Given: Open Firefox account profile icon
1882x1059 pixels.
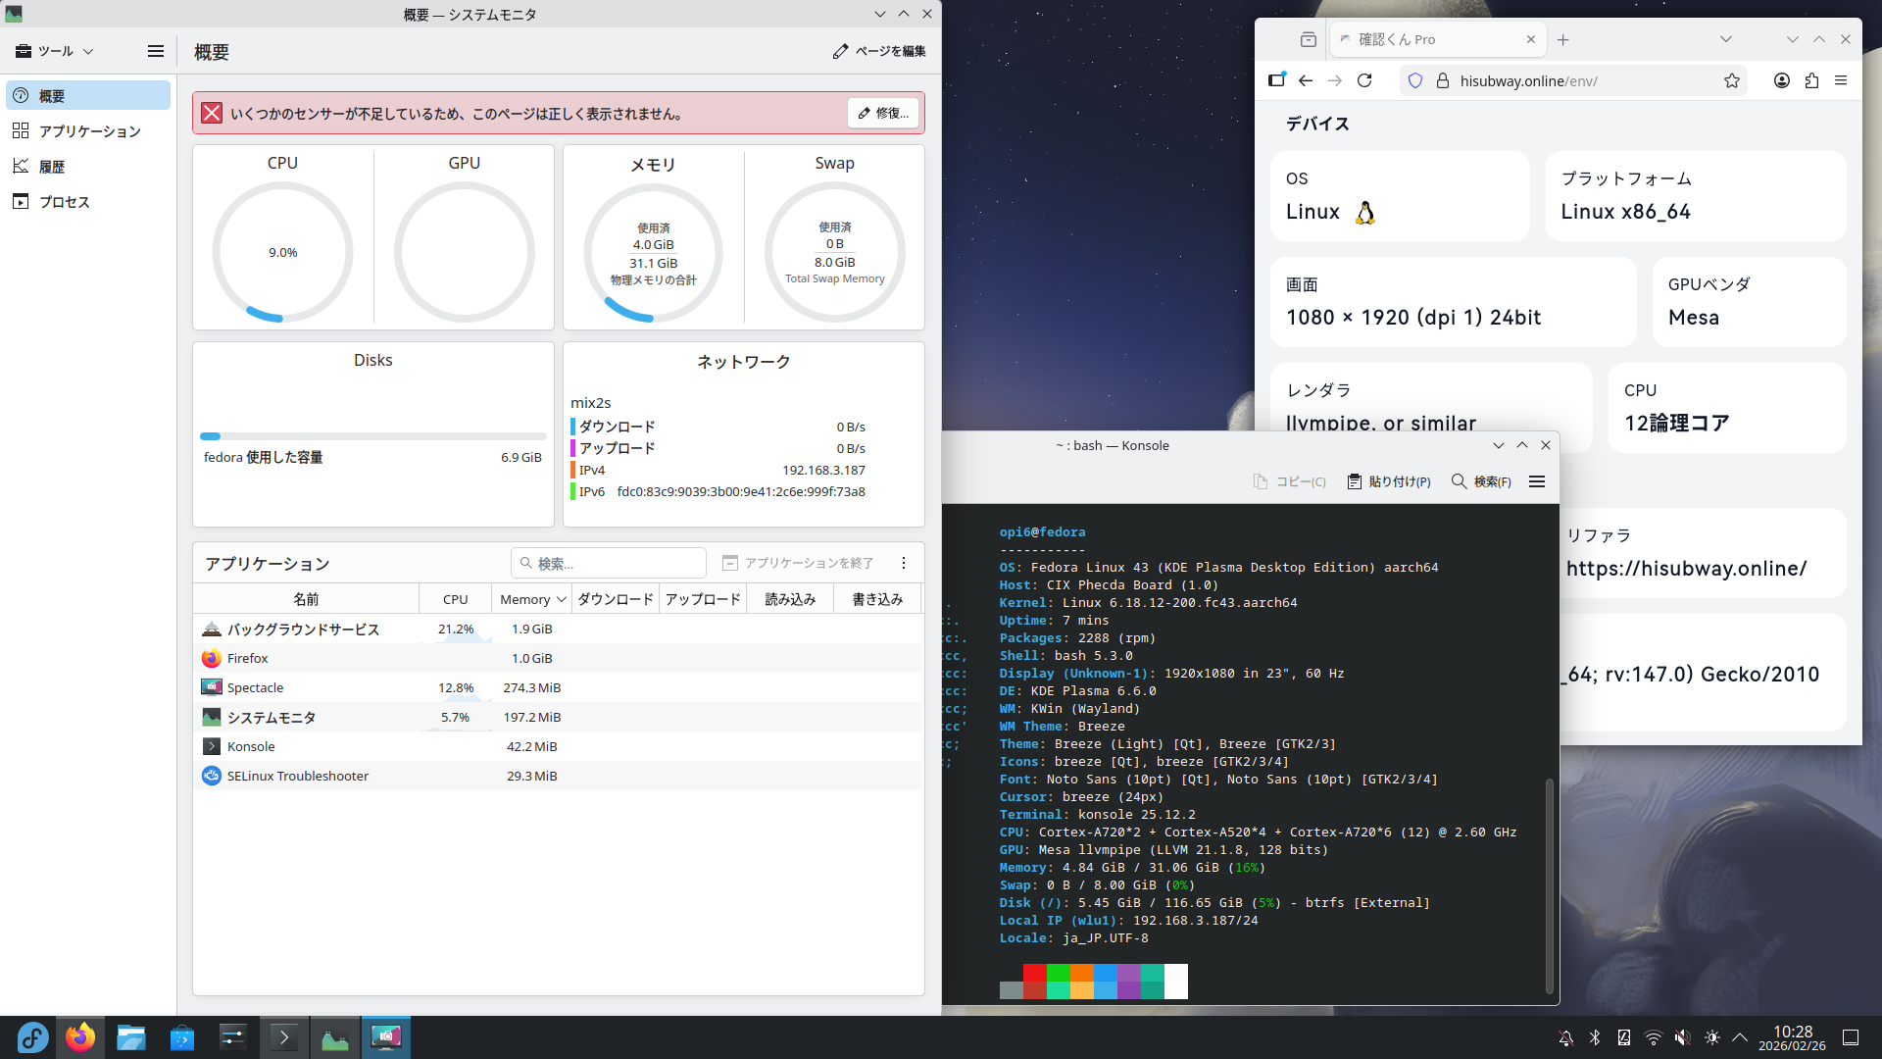Looking at the screenshot, I should (x=1782, y=80).
